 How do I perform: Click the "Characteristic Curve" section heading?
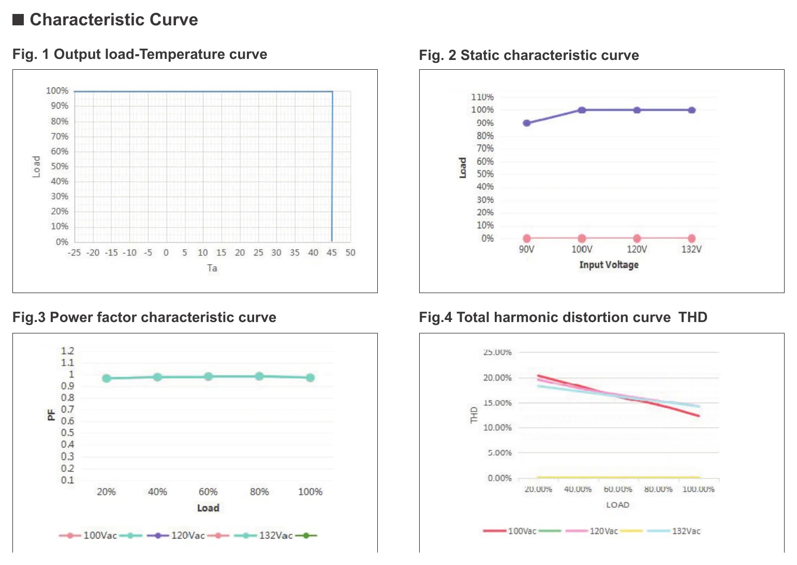114,20
